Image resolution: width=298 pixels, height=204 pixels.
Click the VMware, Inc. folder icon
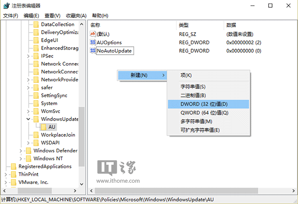(x=12, y=182)
